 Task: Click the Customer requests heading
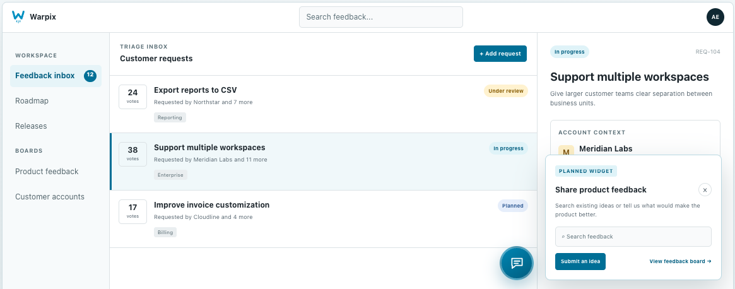(156, 59)
